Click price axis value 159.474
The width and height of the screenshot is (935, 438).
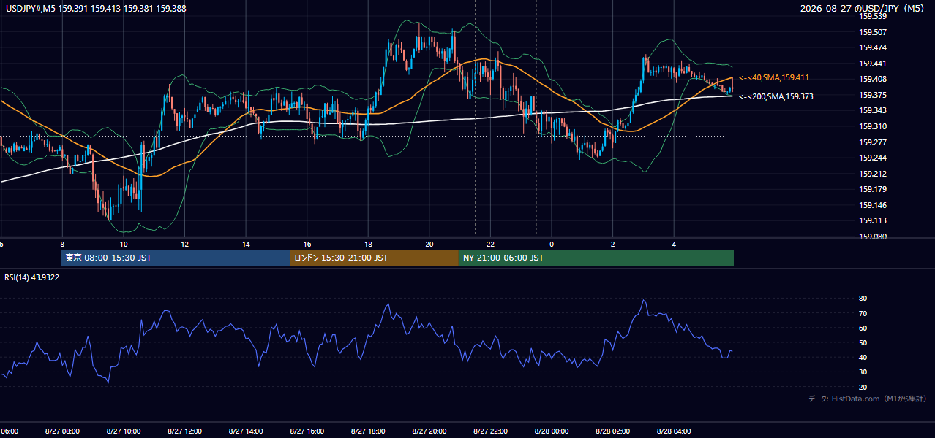point(872,47)
